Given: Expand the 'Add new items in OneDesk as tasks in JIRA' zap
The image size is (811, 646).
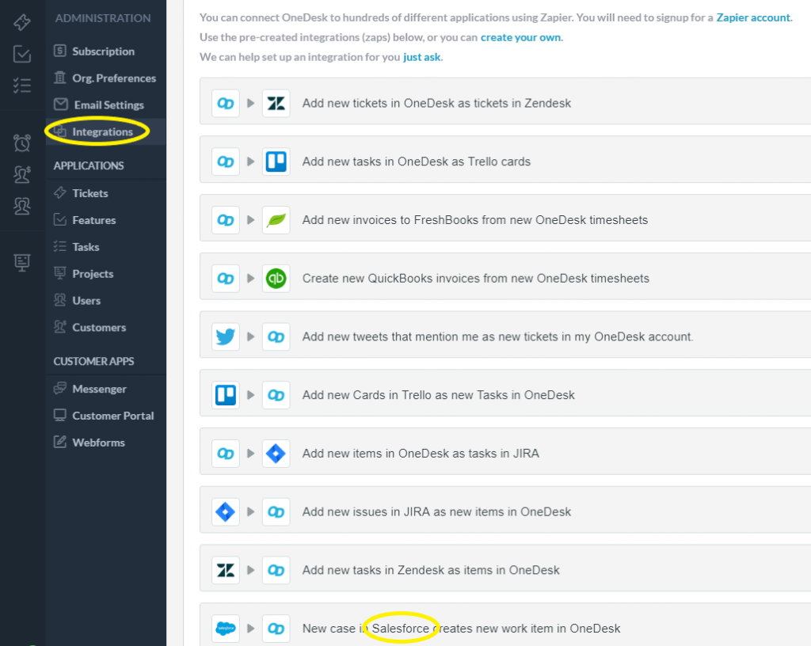Looking at the screenshot, I should [x=251, y=454].
